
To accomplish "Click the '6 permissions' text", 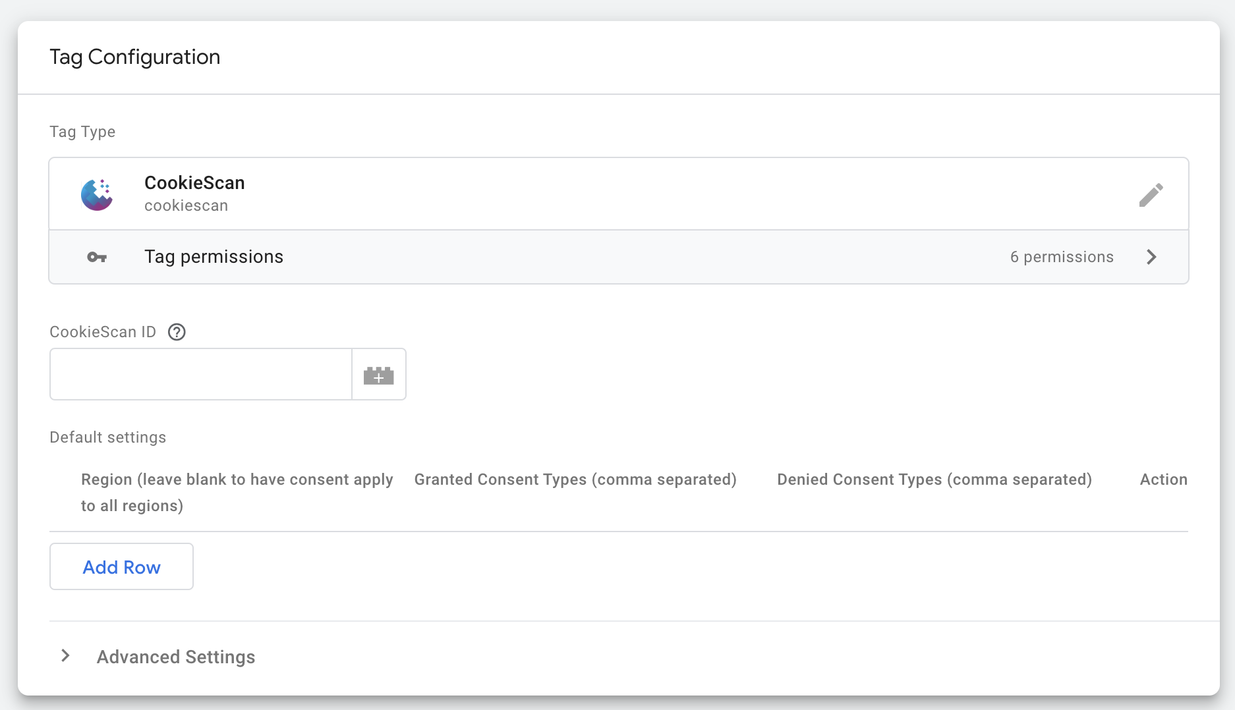I will tap(1062, 257).
